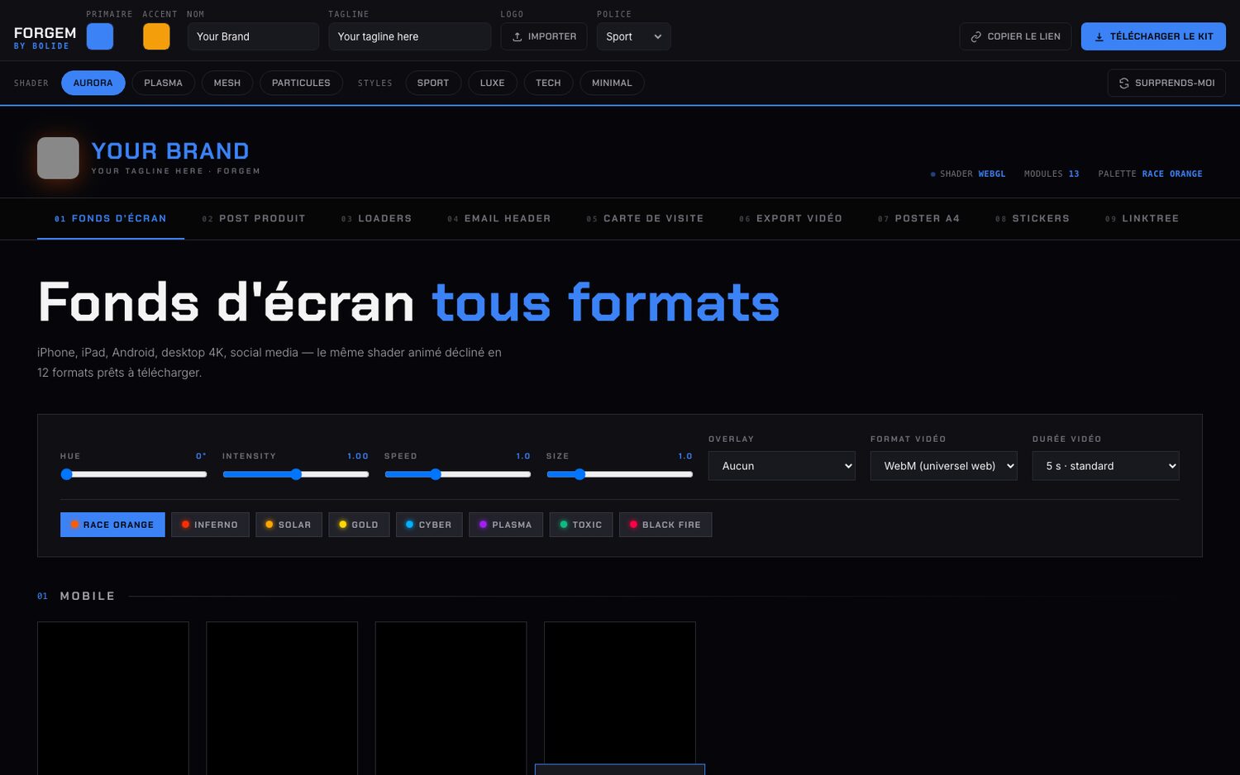This screenshot has width=1240, height=775.
Task: Switch to Post Produit tab
Action: tap(254, 219)
